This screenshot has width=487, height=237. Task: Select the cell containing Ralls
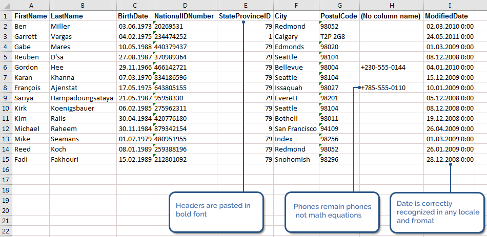click(x=83, y=119)
